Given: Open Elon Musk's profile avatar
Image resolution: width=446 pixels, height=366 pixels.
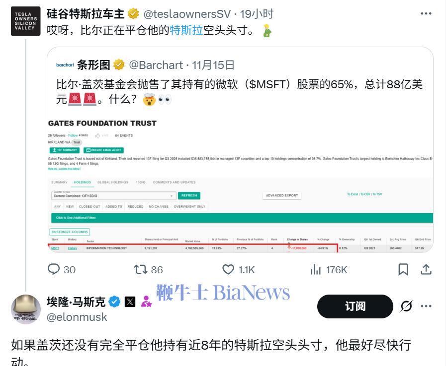Looking at the screenshot, I should pos(25,309).
